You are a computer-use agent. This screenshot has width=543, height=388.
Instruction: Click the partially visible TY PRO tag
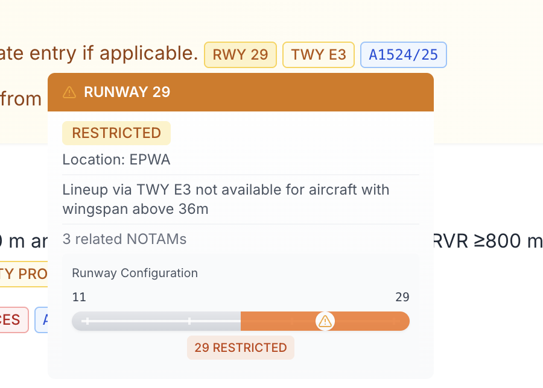24,274
